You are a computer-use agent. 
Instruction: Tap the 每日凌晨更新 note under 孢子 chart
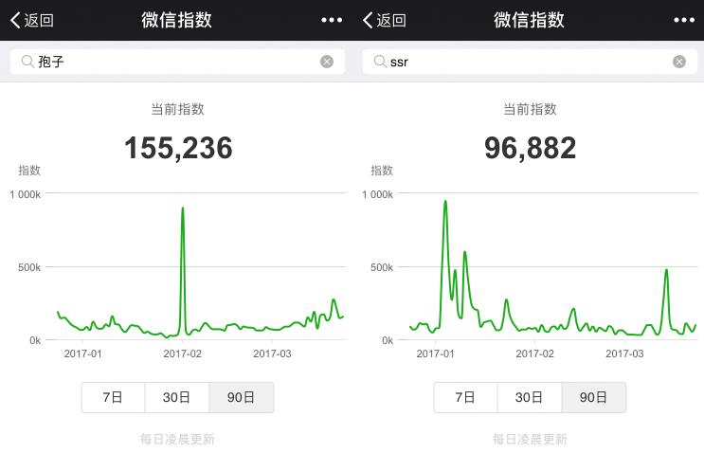[x=177, y=439]
